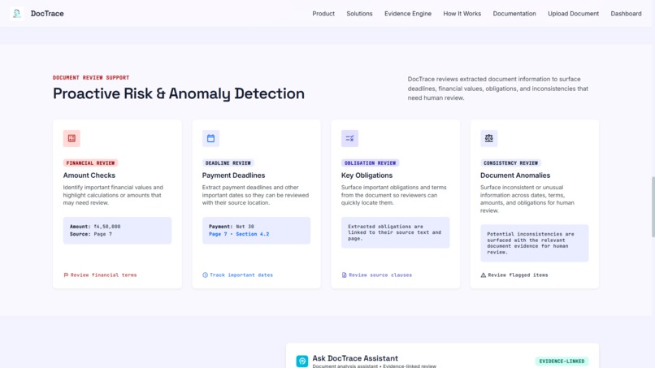Screen dimensions: 655x368
Task: Click the Source: Page 7 line
Action: click(91, 234)
